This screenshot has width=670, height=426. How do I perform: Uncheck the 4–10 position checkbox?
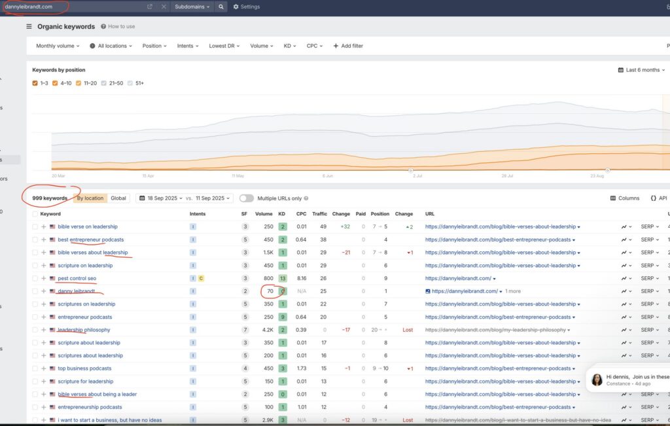[56, 83]
